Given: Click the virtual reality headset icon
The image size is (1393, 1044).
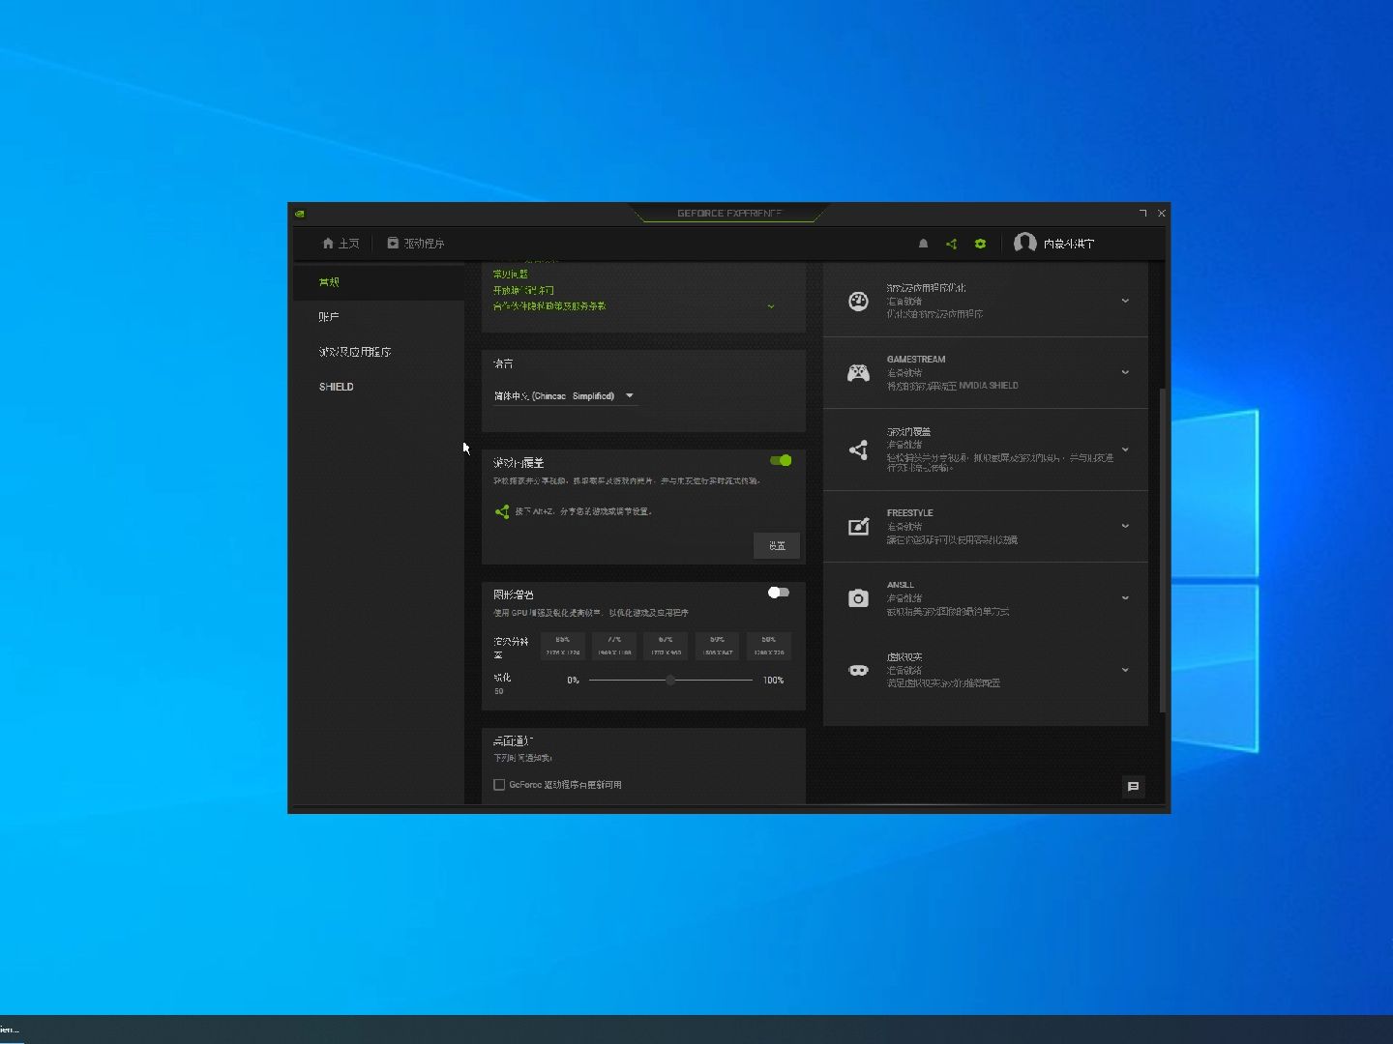Looking at the screenshot, I should coord(858,670).
